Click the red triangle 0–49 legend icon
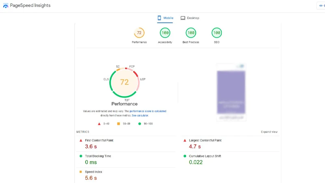Image resolution: width=325 pixels, height=183 pixels. [99, 124]
